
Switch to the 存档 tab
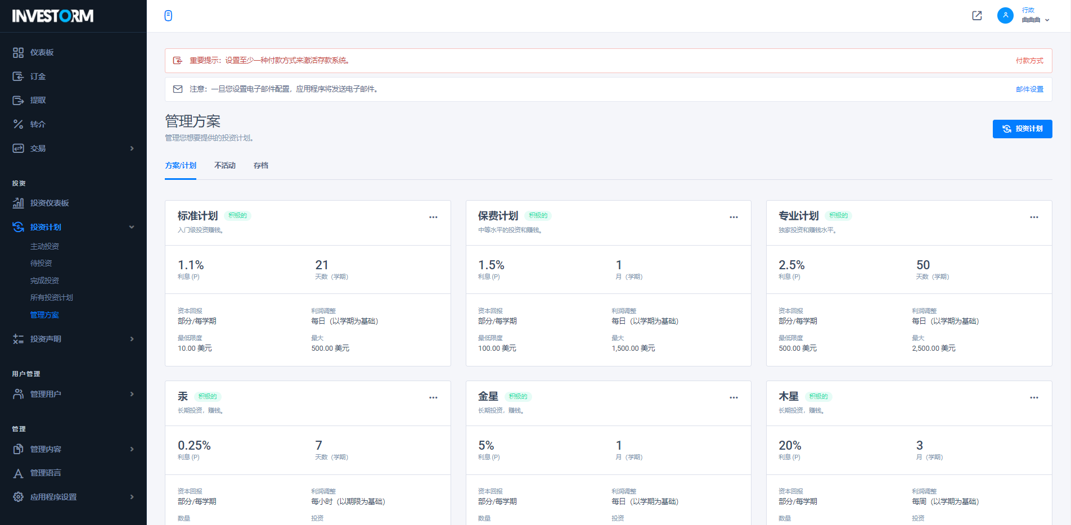click(260, 166)
